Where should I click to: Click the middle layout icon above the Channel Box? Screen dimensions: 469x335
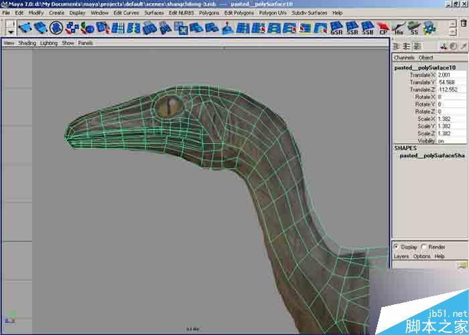click(x=407, y=46)
